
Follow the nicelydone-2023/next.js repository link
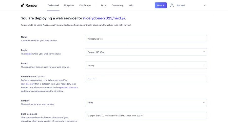coord(104,18)
